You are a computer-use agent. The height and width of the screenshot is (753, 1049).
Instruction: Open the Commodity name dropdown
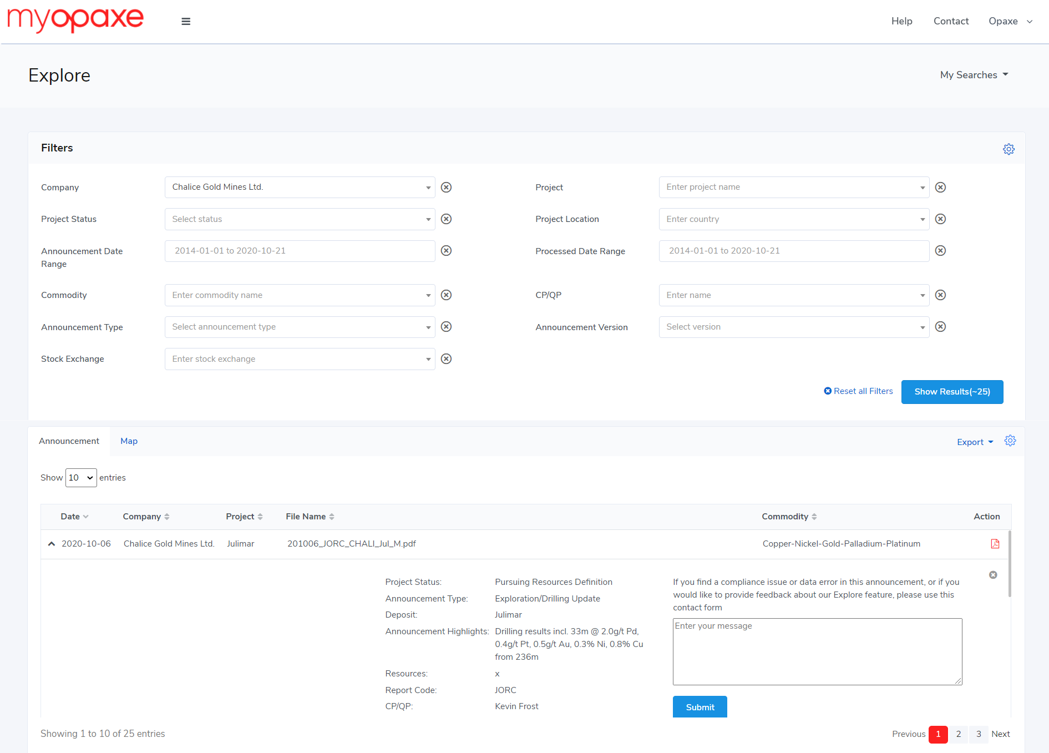[x=300, y=295]
